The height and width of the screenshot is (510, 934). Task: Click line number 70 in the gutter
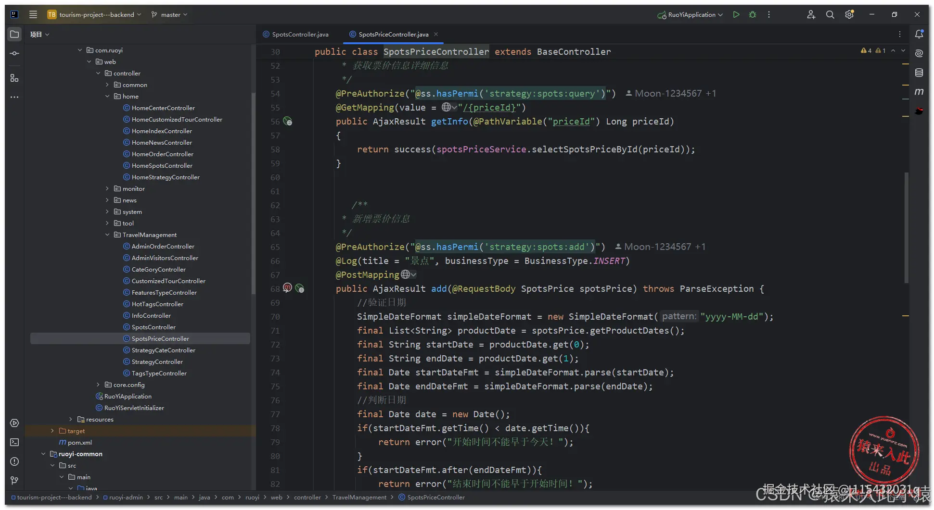click(275, 316)
